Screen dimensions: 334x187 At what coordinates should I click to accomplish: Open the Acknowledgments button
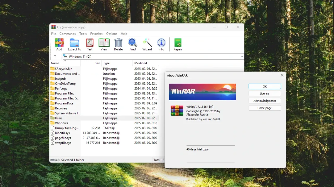(264, 101)
